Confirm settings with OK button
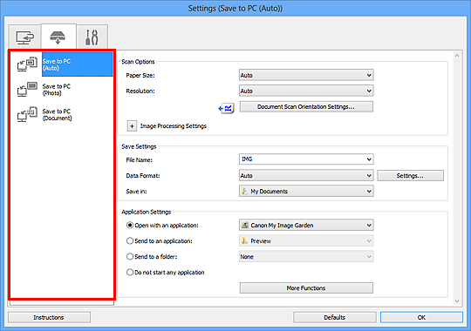This screenshot has height=331, width=471. click(x=421, y=317)
